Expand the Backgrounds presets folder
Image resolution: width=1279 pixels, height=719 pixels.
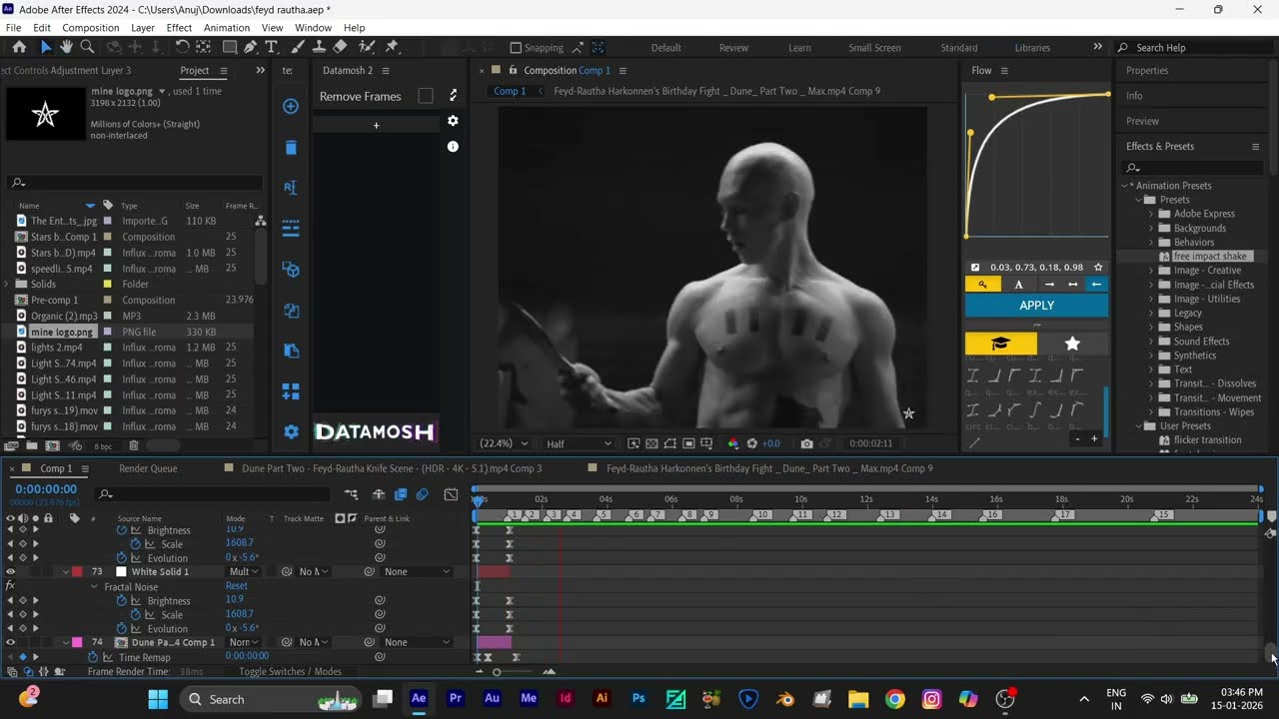[1151, 228]
